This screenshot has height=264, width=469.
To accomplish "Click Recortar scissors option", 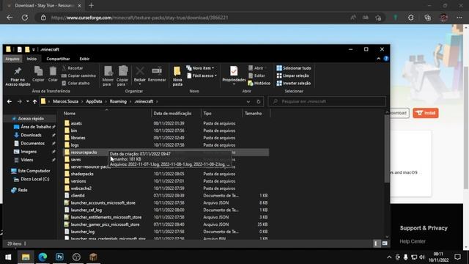I will pyautogui.click(x=73, y=68).
